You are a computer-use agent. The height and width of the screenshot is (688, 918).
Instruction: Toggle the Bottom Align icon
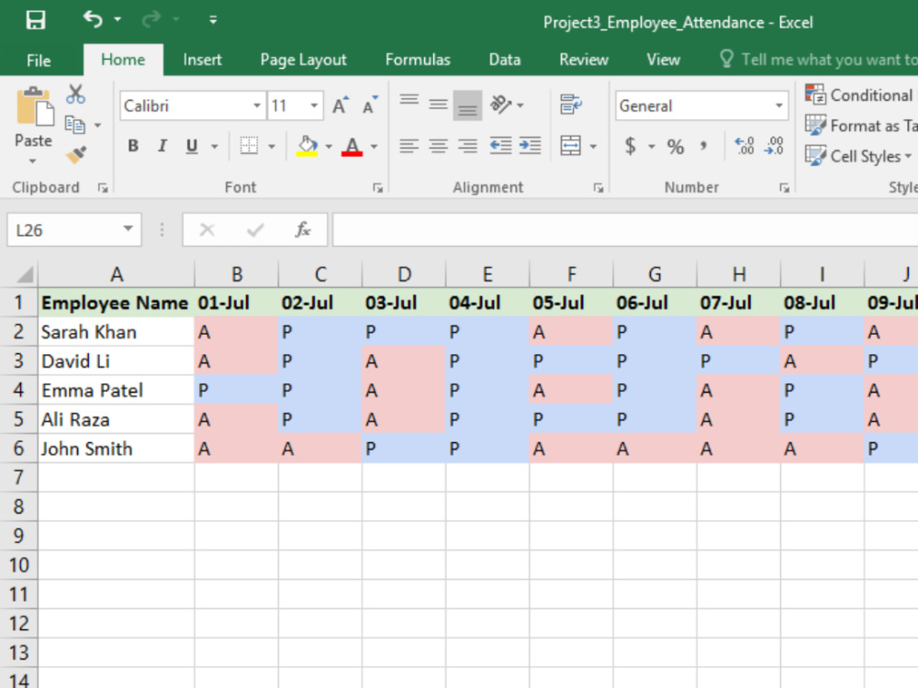pyautogui.click(x=467, y=105)
